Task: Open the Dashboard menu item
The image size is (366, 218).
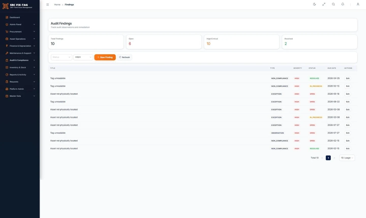Action: [20, 17]
